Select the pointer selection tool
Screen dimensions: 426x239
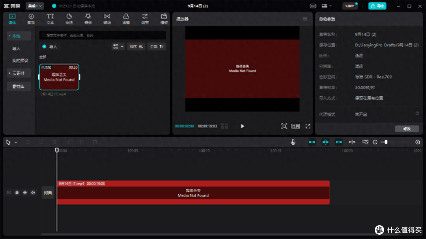(x=8, y=142)
